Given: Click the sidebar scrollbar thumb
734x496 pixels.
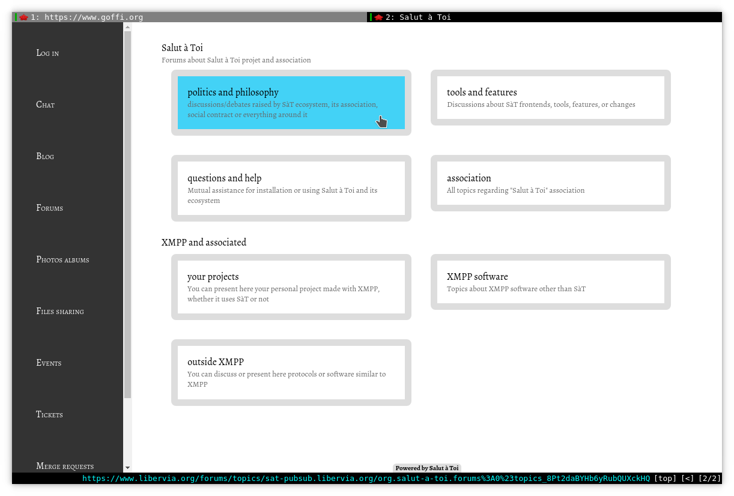Looking at the screenshot, I should (x=127, y=214).
